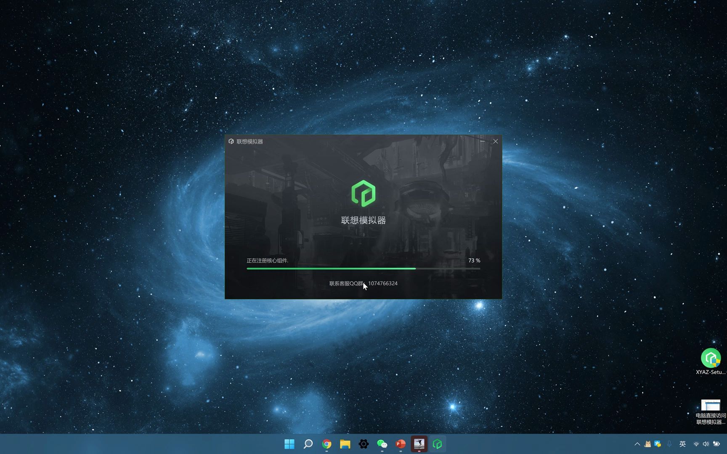
Task: Click the installer title bar logo icon
Action: (231, 141)
